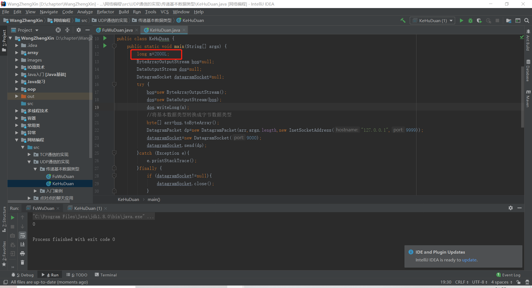Collapse all in Project panel
532x288 pixels.
(67, 30)
